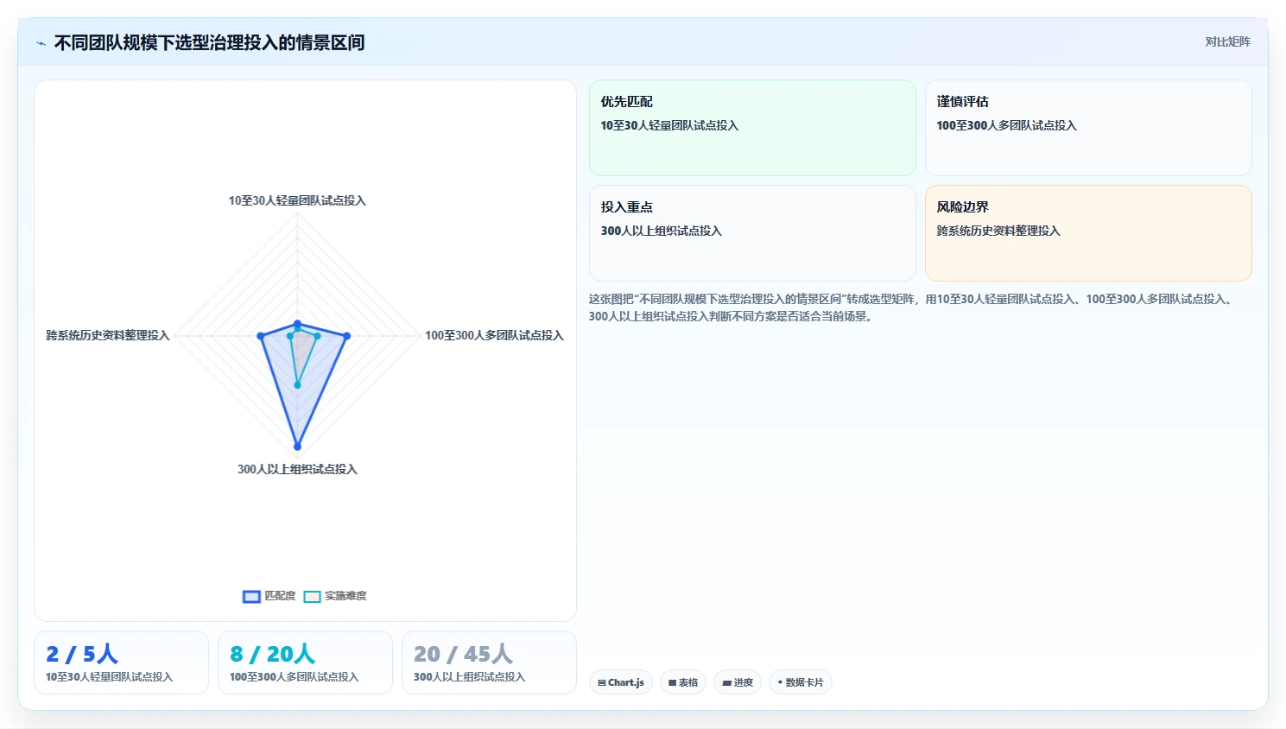
Task: Click the teal 实施难度 legend color box
Action: coord(312,597)
